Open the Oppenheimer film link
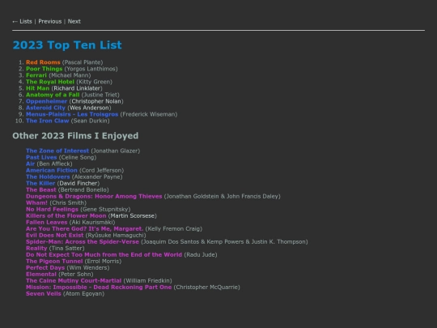This screenshot has width=437, height=328. (47, 101)
